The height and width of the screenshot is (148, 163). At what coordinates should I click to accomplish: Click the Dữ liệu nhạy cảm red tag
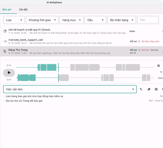tap(151, 42)
